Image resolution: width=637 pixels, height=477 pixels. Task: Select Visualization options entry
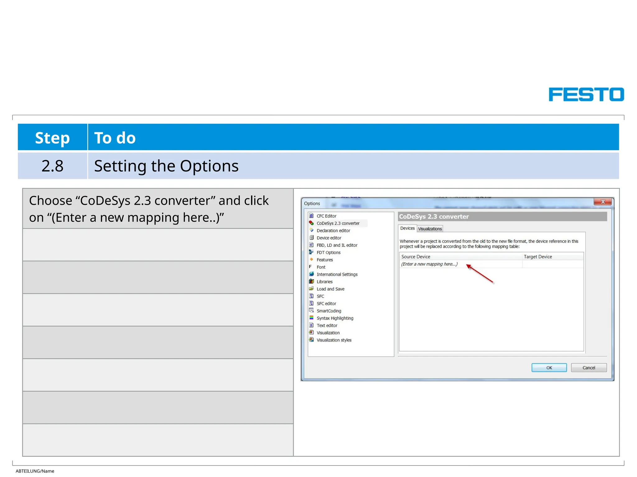[x=328, y=333]
